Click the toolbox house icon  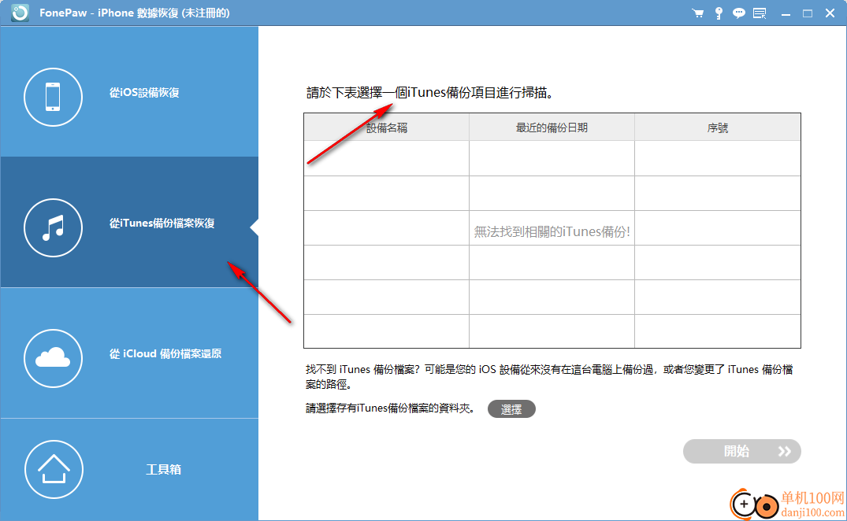point(54,469)
